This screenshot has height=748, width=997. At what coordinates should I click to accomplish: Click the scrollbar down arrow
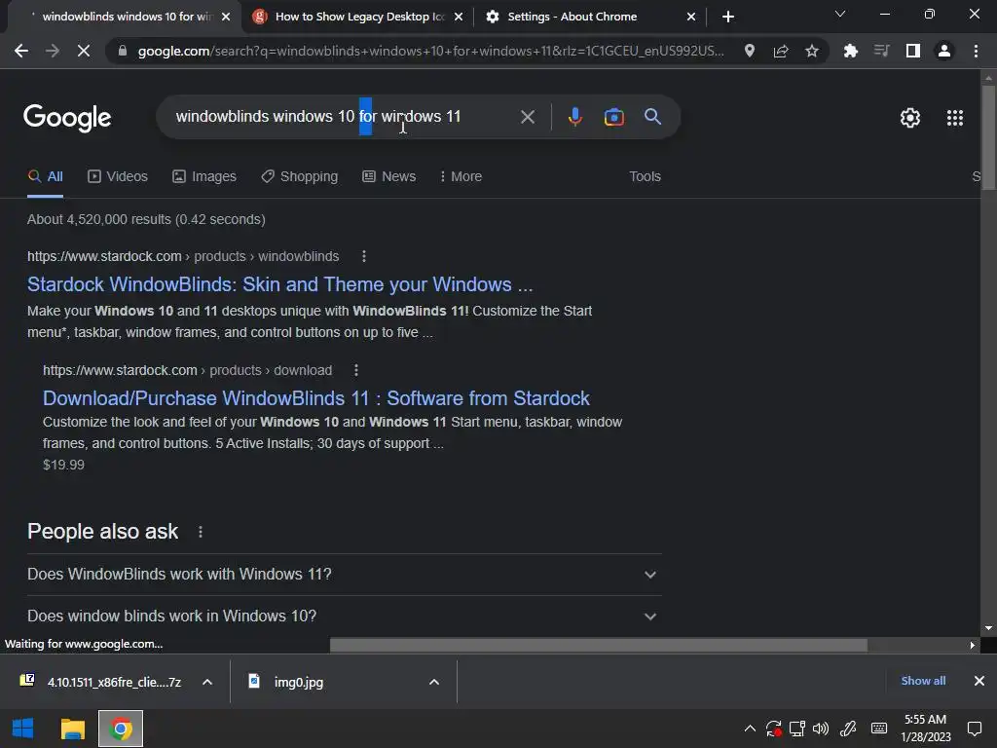988,628
